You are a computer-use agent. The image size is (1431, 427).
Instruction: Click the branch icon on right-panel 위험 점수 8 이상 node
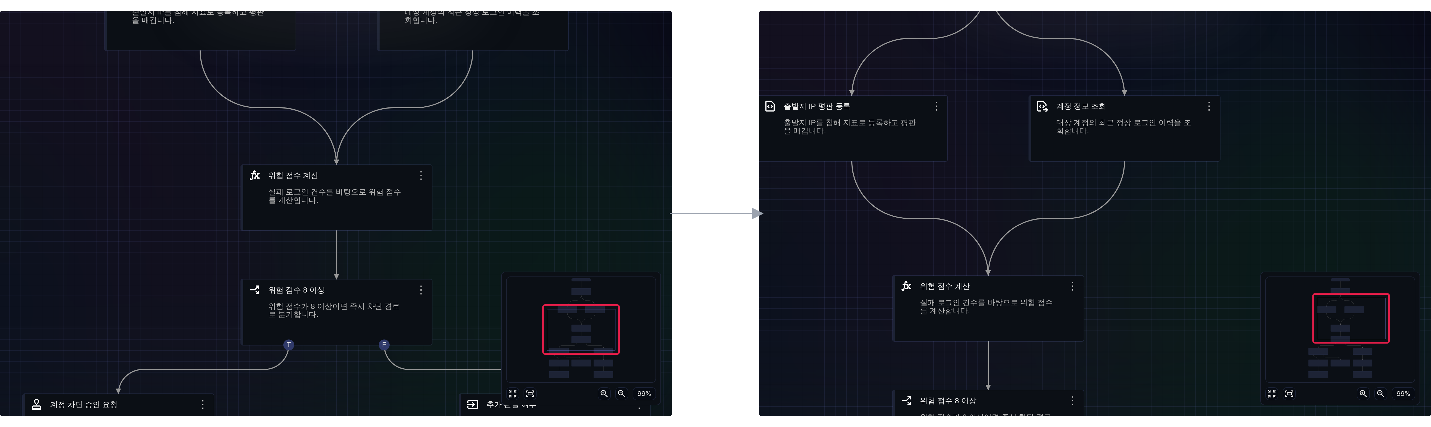[x=906, y=400]
